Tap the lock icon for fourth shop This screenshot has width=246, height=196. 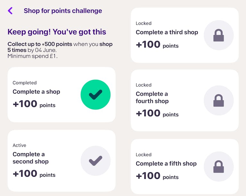point(219,100)
